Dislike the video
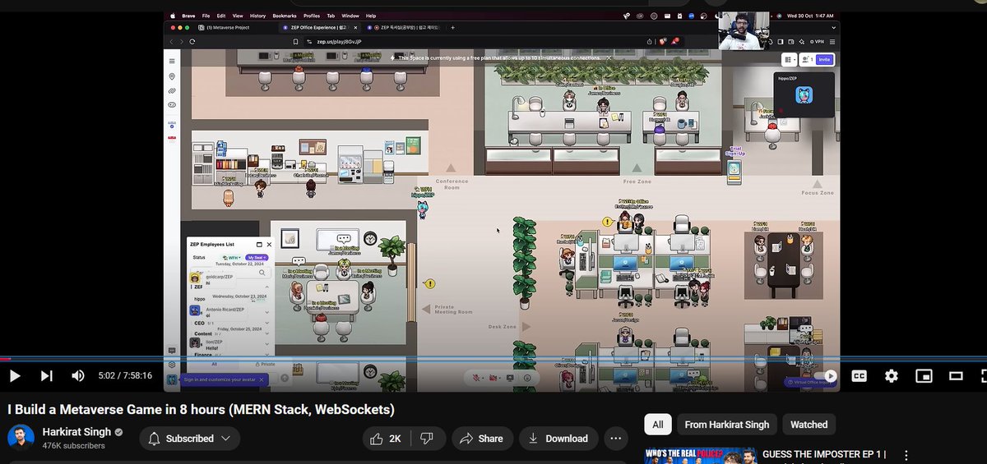This screenshot has height=464, width=987. [x=426, y=439]
